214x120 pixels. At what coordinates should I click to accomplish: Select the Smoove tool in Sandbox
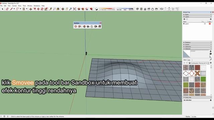click(x=84, y=26)
